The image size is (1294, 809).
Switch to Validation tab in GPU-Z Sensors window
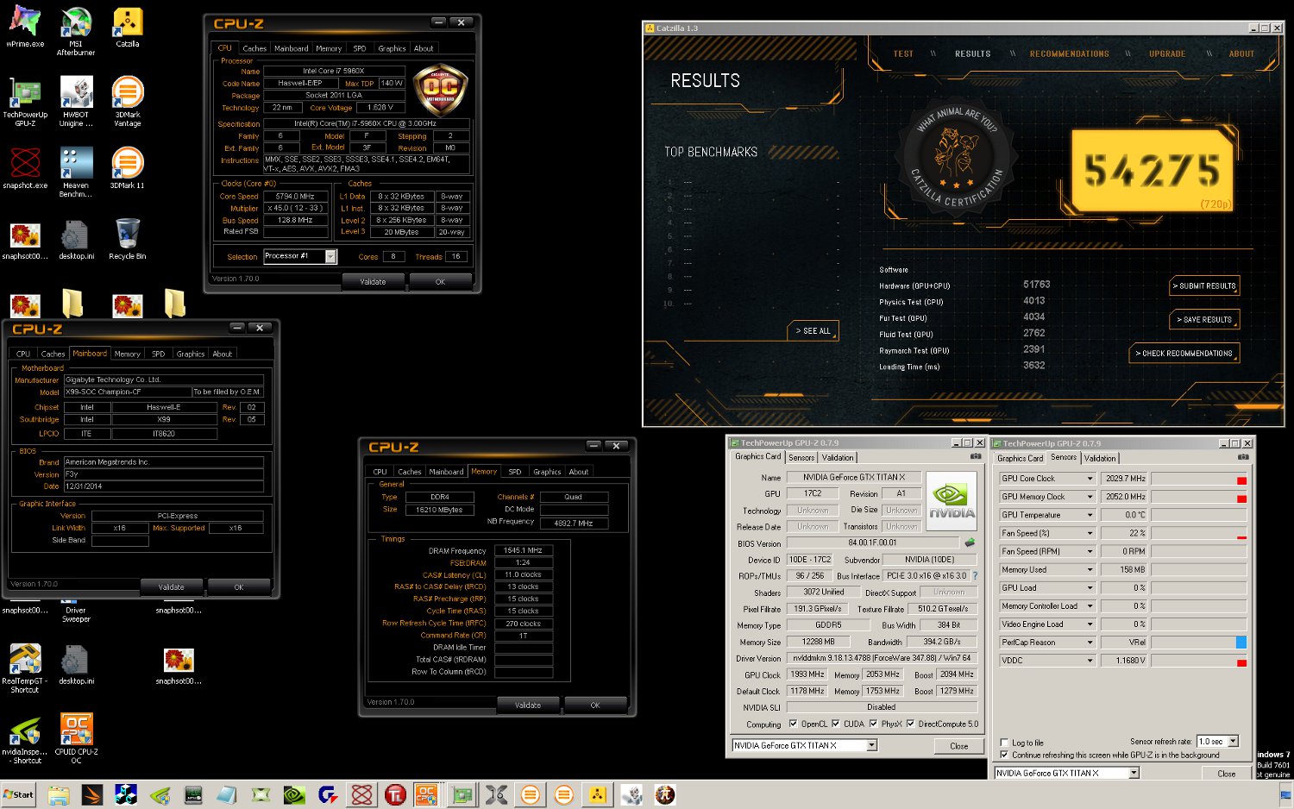[x=1100, y=458]
